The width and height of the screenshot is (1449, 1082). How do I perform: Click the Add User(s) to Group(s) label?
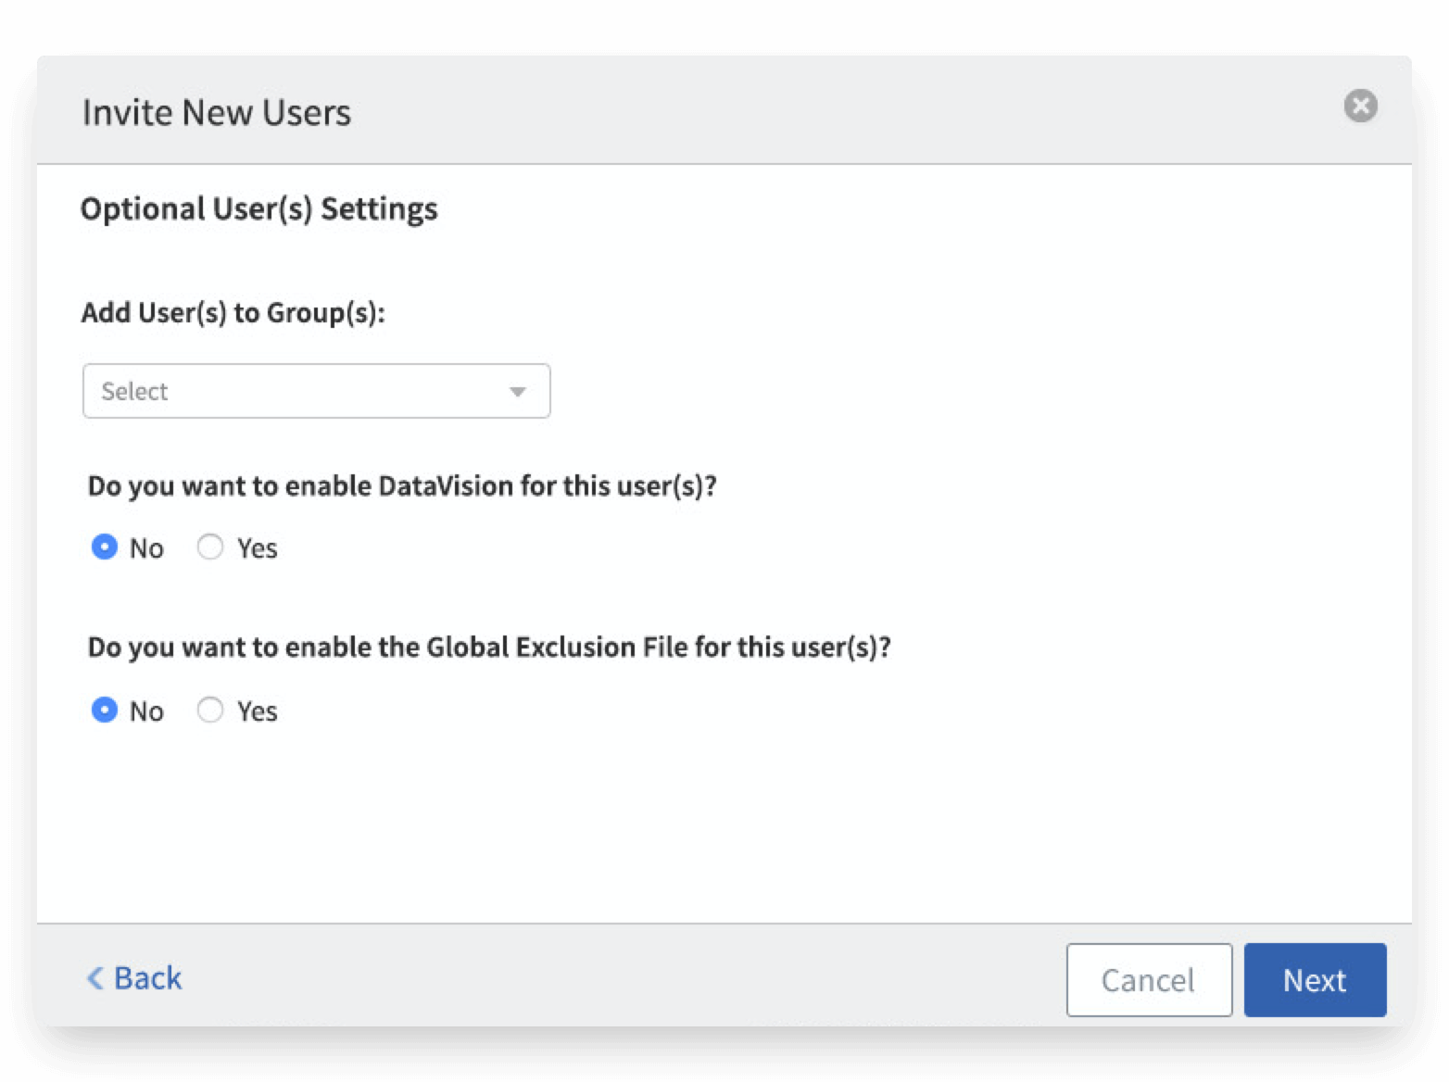233,313
